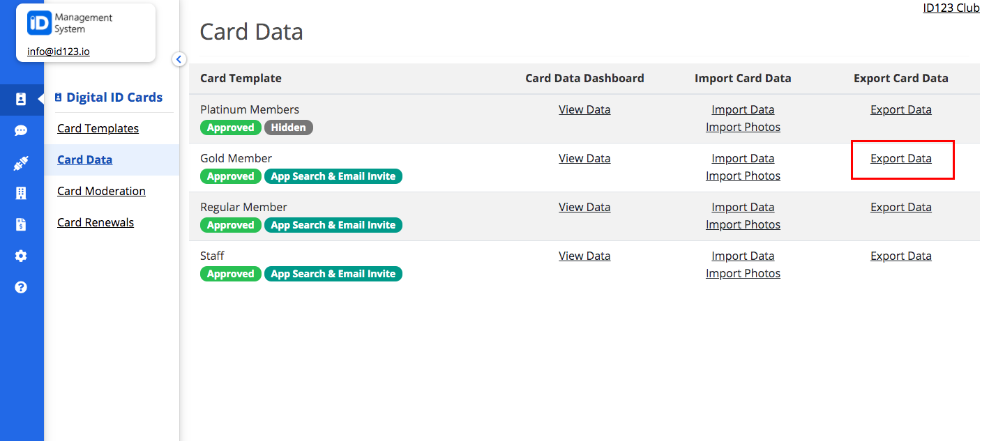Export Data for the Gold Member template
The height and width of the screenshot is (441, 989).
900,158
